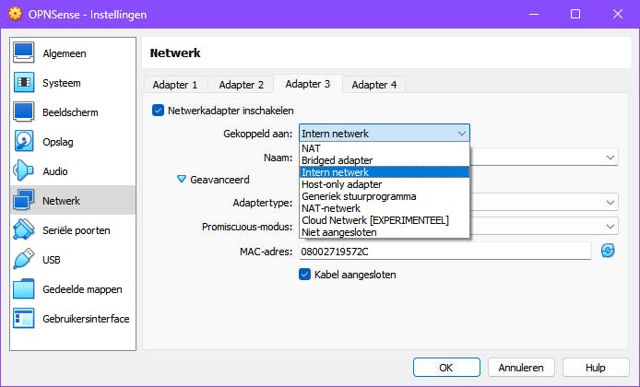Open the Beeldscherm monitor icon
Viewport: 640px width, 387px height.
[x=25, y=112]
